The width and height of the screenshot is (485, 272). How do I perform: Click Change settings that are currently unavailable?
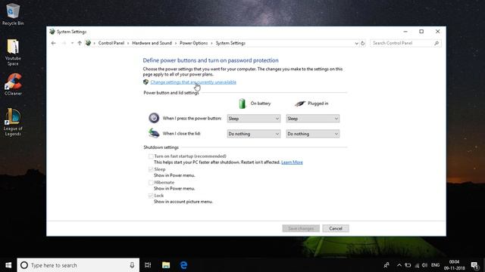pyautogui.click(x=193, y=82)
